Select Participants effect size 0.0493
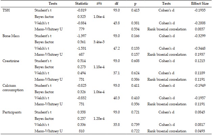The width and height of the screenshot is (213, 135). [200, 131]
